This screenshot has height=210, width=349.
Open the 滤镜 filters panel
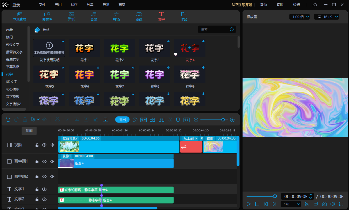point(139,17)
